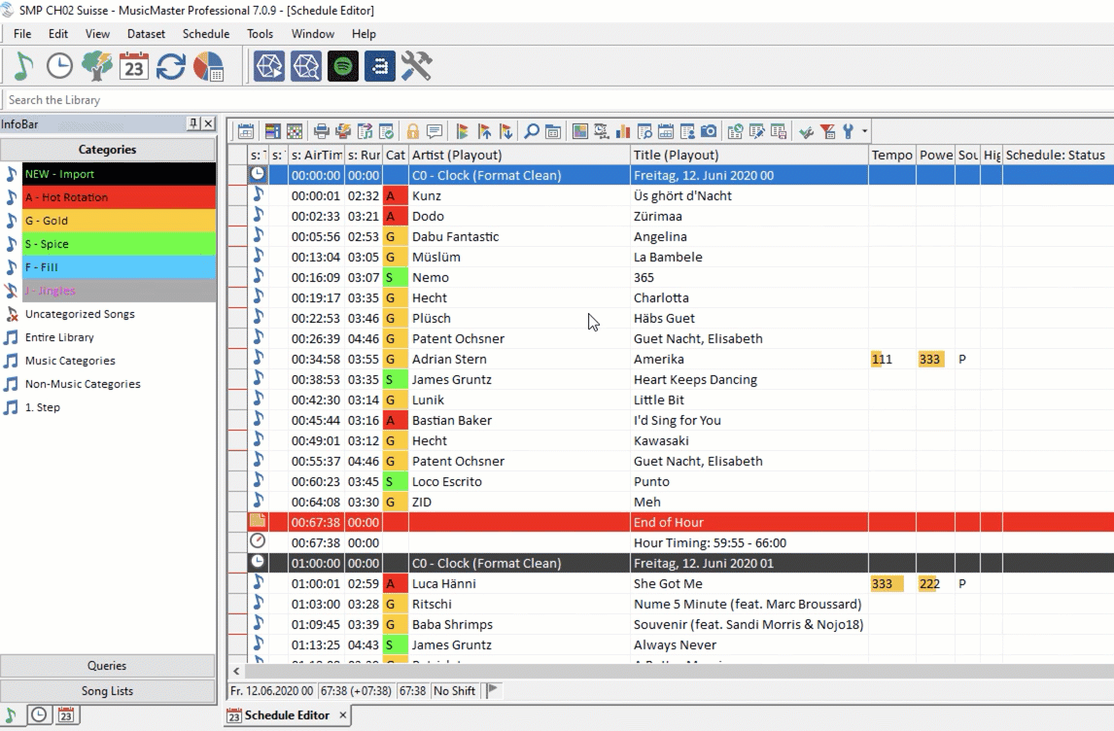Open the Clocks icon in main toolbar
Screen dimensions: 1114x731
(x=59, y=67)
